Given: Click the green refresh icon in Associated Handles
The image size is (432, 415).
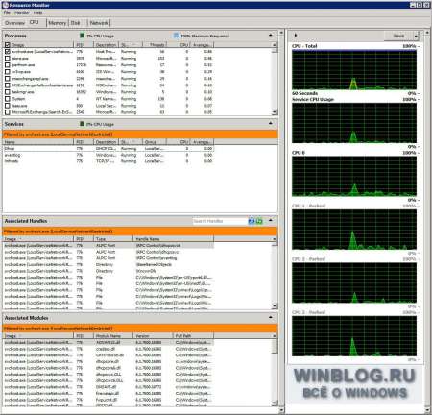Looking at the screenshot, I should coord(259,221).
